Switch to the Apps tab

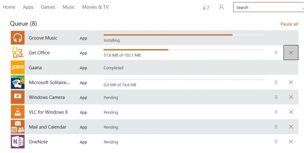click(28, 7)
